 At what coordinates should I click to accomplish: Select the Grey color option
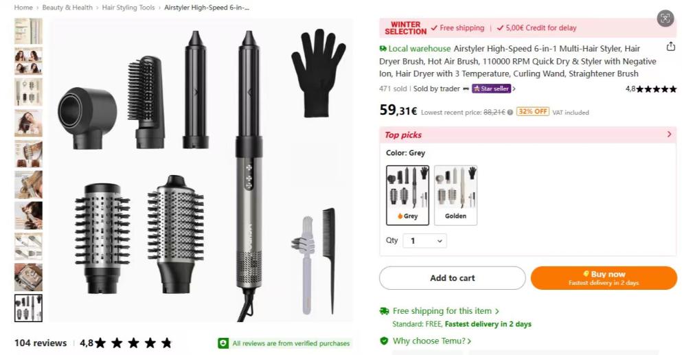[407, 195]
